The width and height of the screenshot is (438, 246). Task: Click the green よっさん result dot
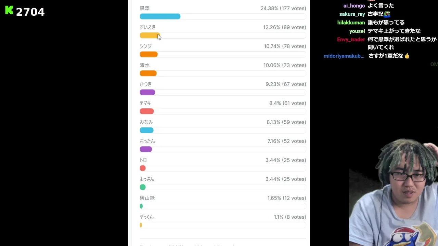(143, 187)
